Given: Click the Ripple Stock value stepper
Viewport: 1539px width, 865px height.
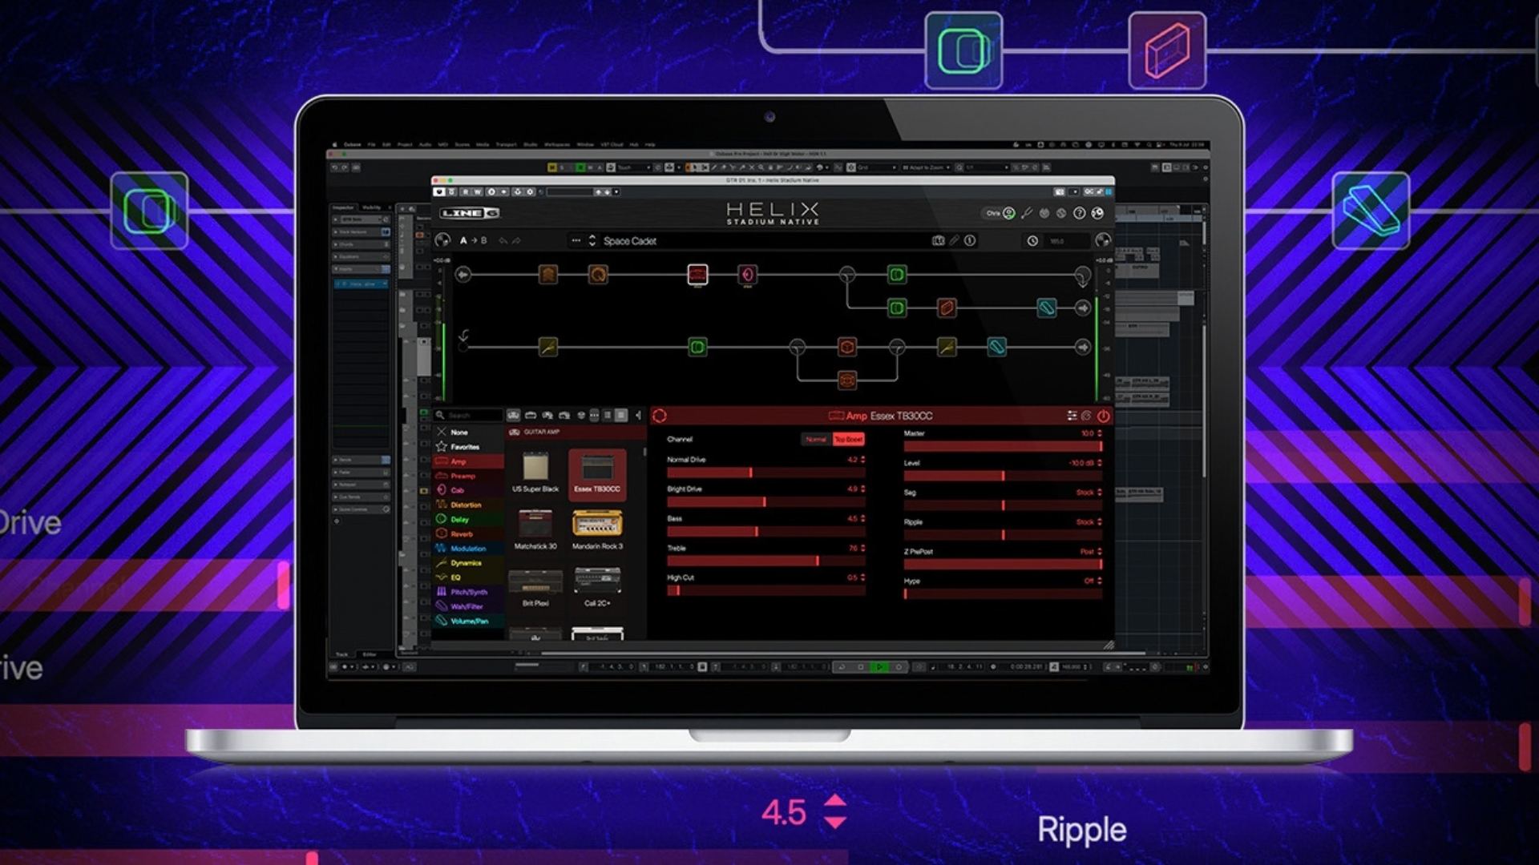Looking at the screenshot, I should pos(1099,521).
